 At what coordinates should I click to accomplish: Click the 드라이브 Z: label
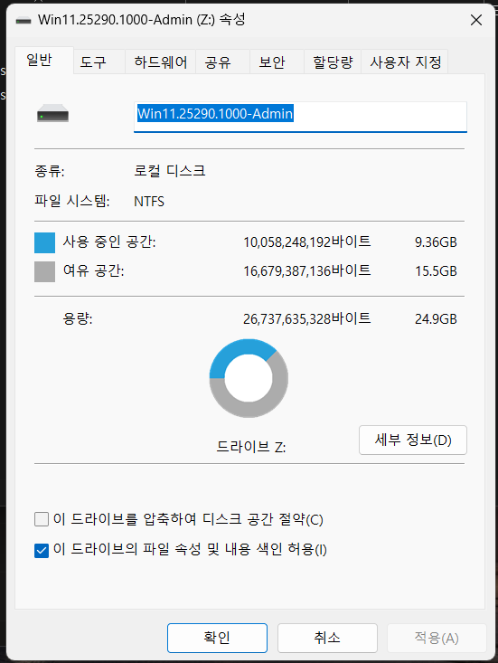[251, 447]
